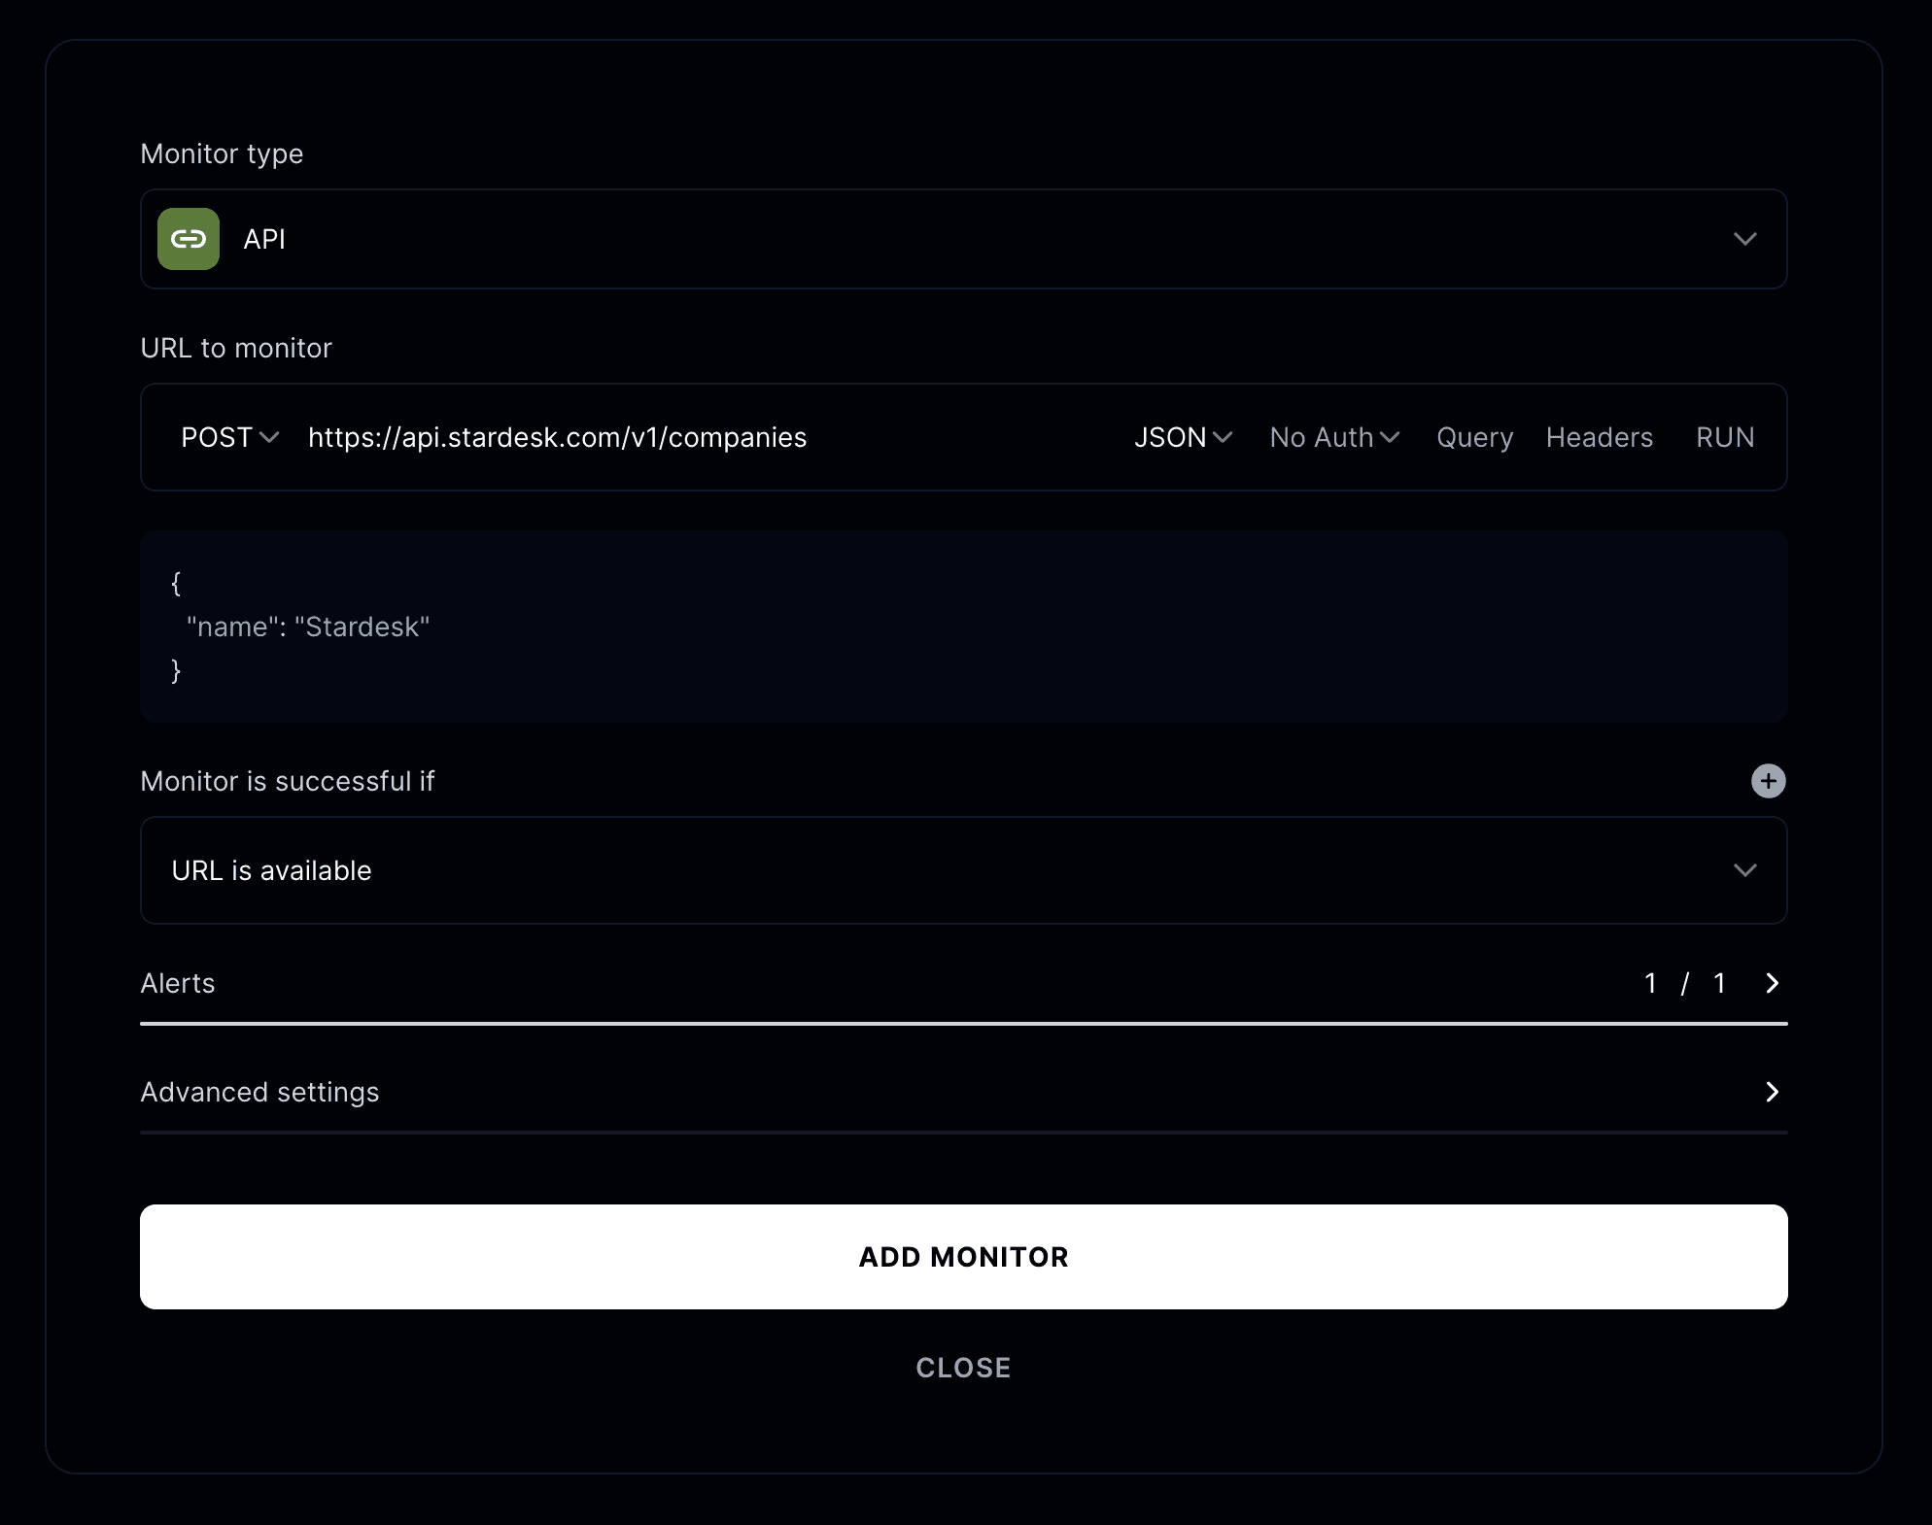Click inside the JSON body editor
The height and width of the screenshot is (1525, 1932).
point(962,627)
